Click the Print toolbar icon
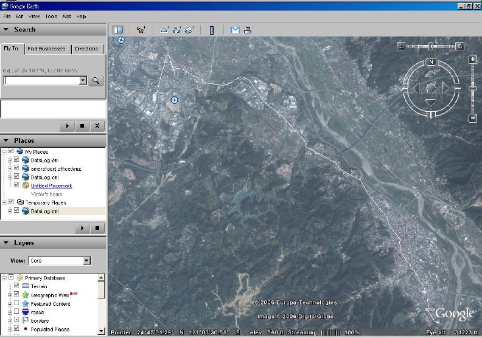The width and height of the screenshot is (482, 338). [248, 30]
